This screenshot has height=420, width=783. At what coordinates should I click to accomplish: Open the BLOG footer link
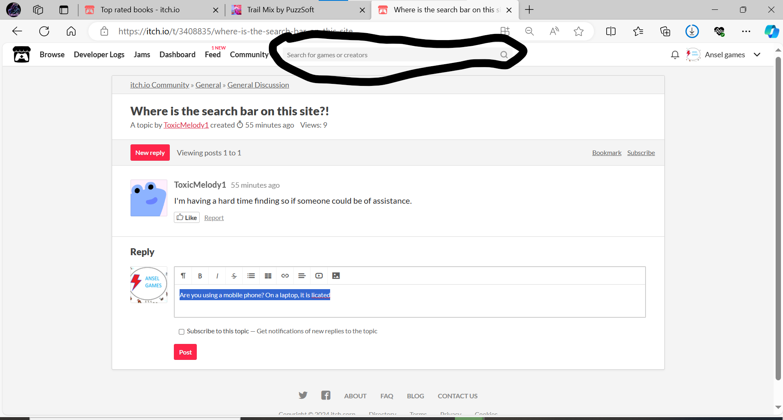(415, 396)
